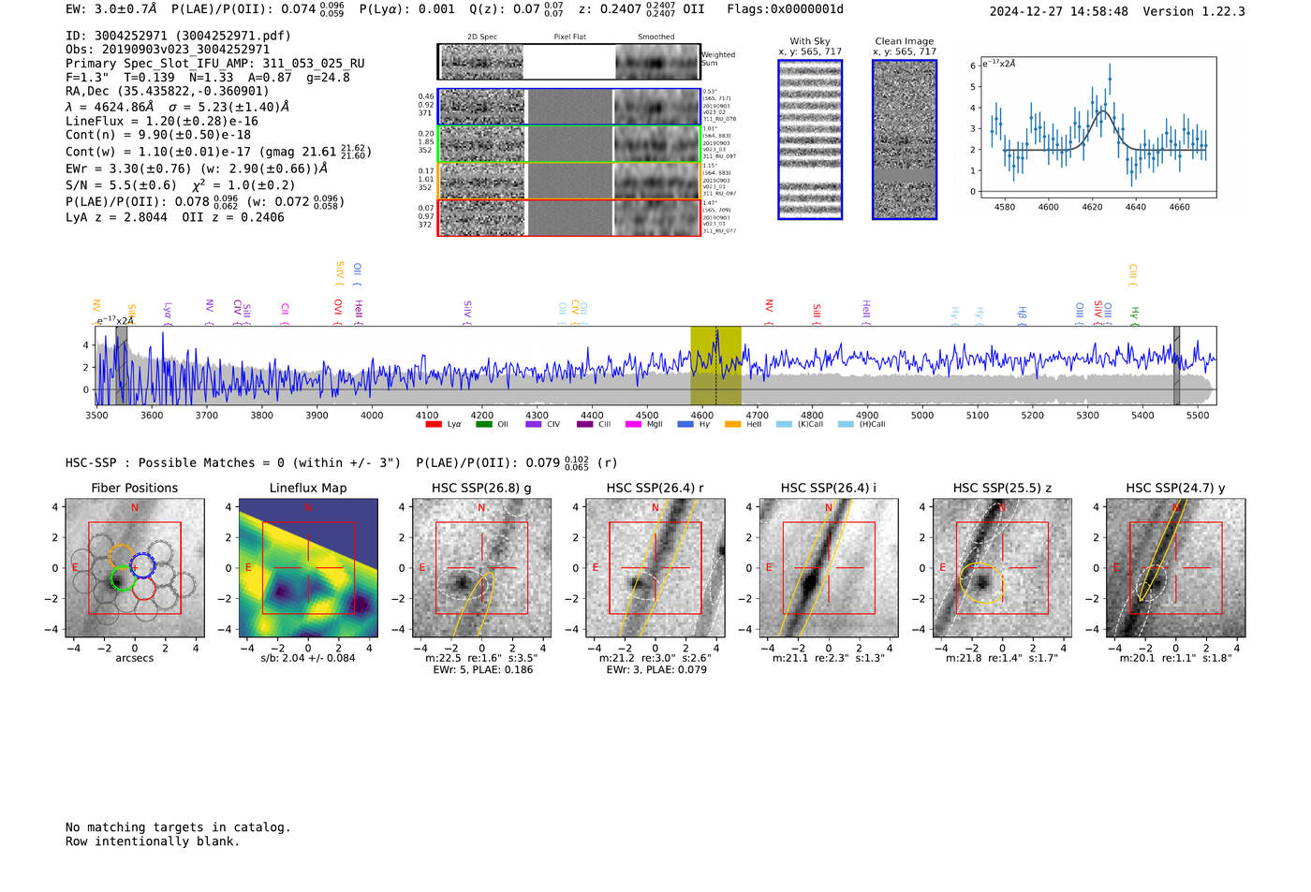Click the EWr: 3, PLAE: 0.079 caption
Screen dimensions: 1311x892
(655, 670)
